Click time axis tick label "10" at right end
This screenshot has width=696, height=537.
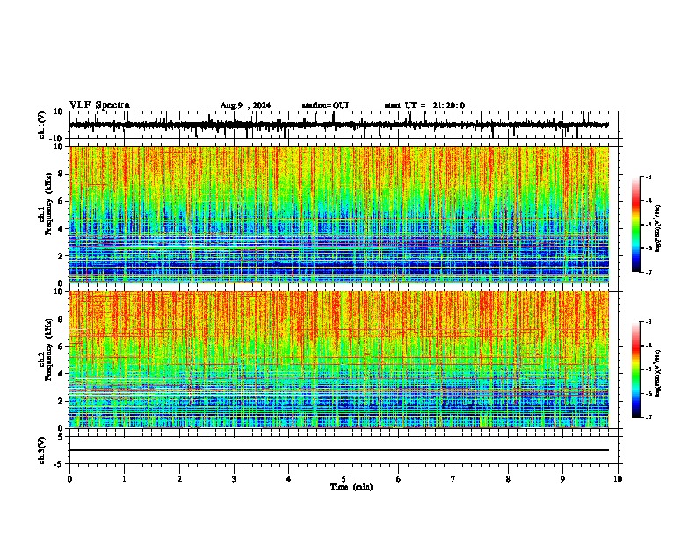click(618, 479)
